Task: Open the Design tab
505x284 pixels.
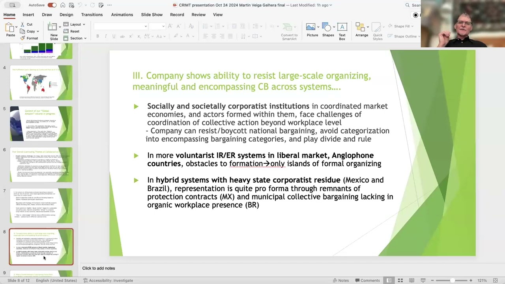Action: pyautogui.click(x=66, y=15)
